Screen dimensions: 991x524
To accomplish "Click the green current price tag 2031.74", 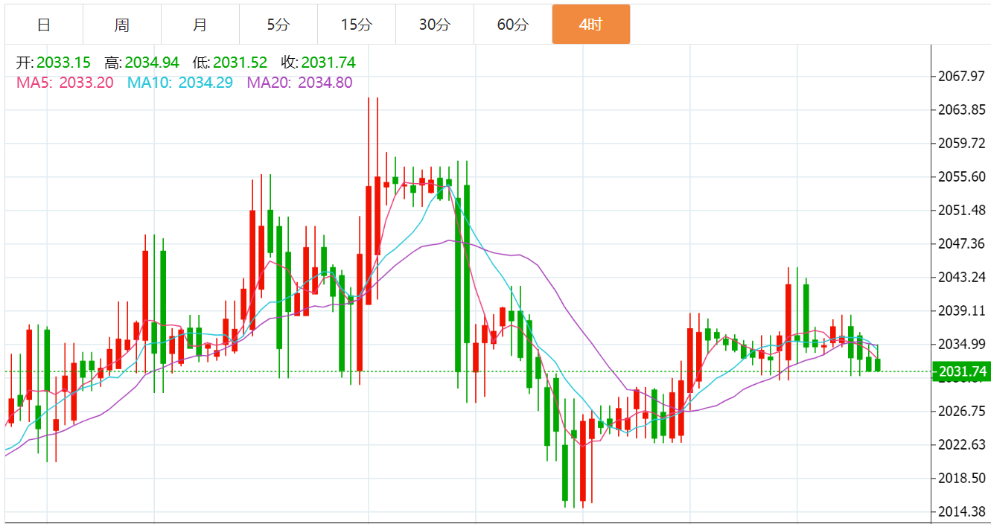I will coord(961,371).
